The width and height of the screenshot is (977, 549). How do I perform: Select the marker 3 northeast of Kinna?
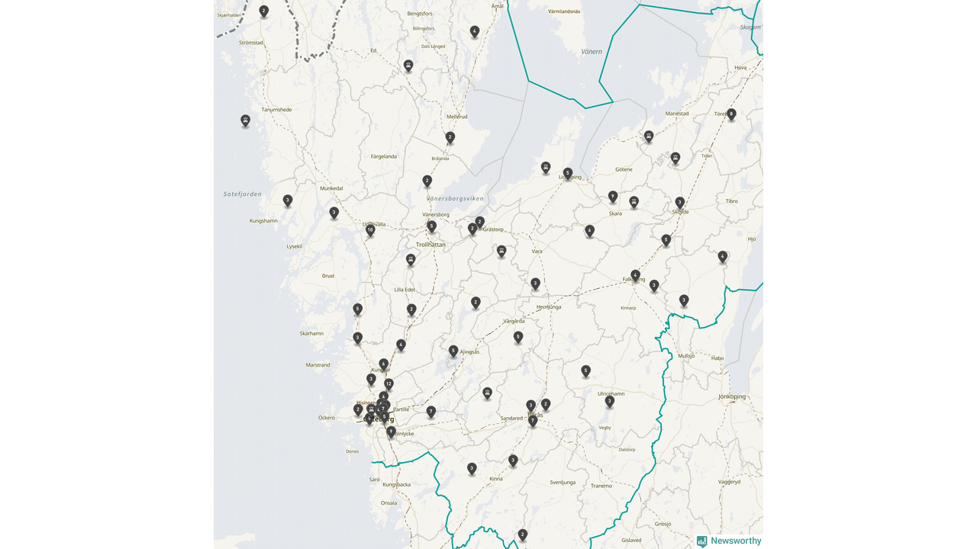[x=513, y=461]
